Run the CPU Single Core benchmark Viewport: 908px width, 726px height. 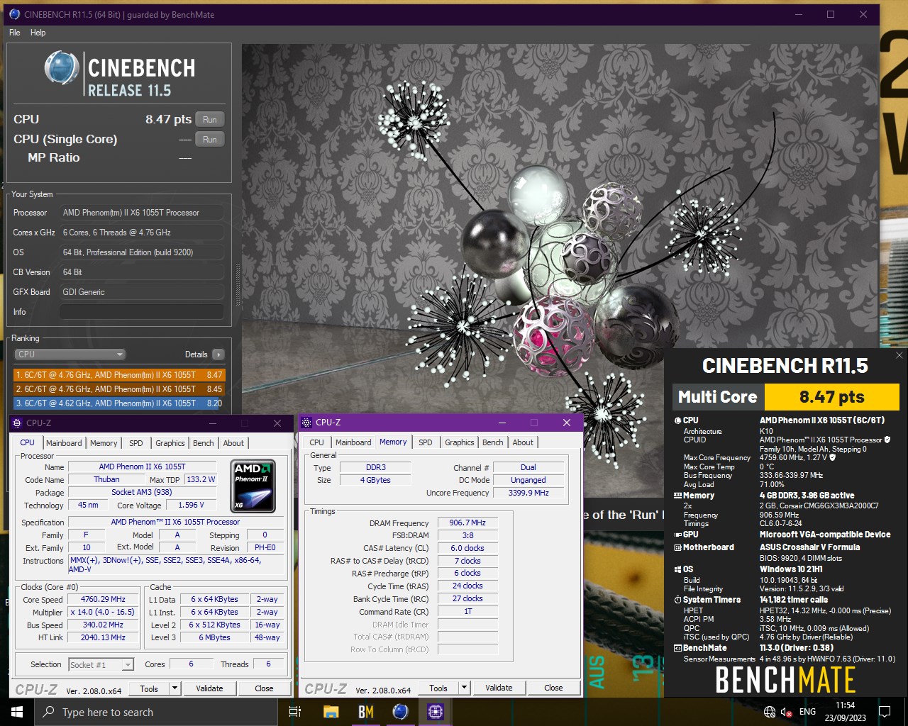coord(210,140)
